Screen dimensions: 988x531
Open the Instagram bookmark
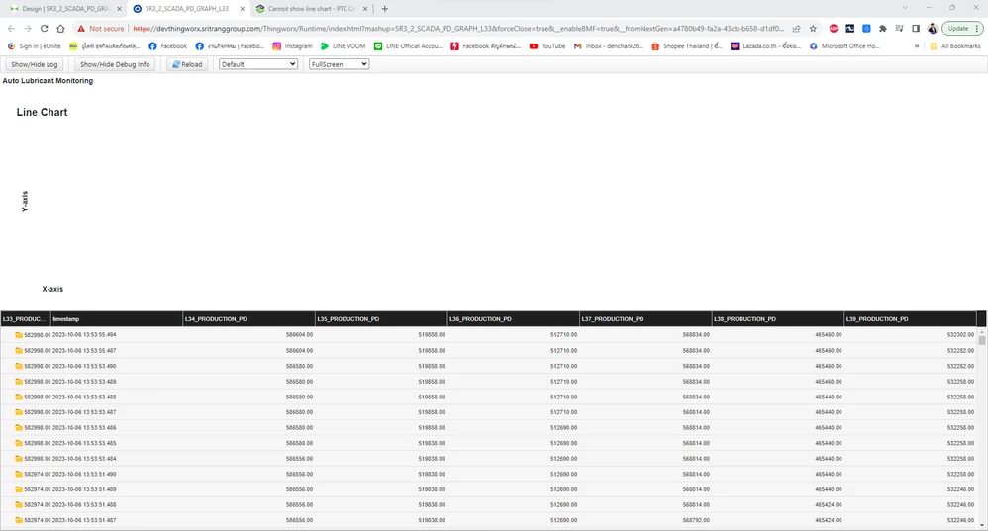[292, 45]
